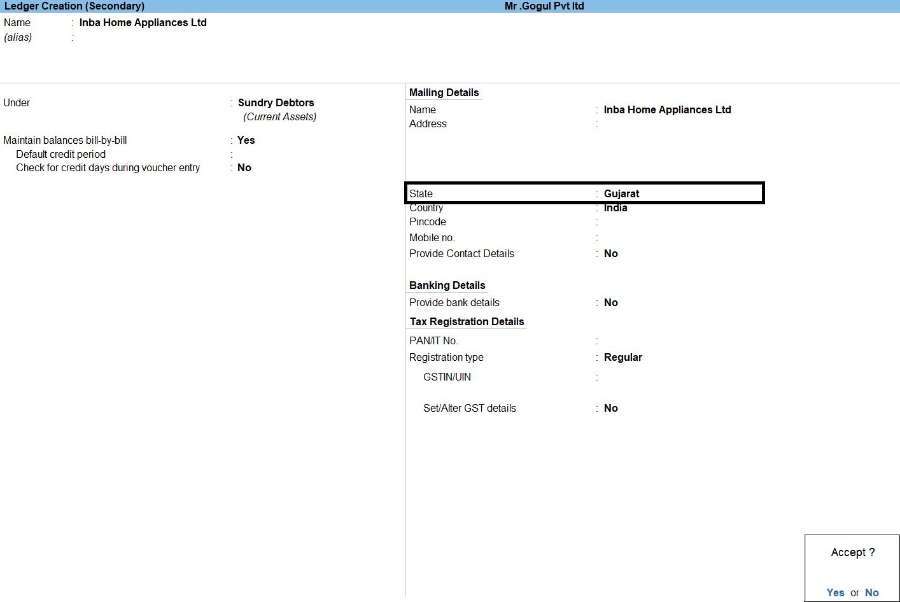Click the Maintain balances bill-by-bill label
Viewport: 900px width, 602px height.
(x=65, y=140)
